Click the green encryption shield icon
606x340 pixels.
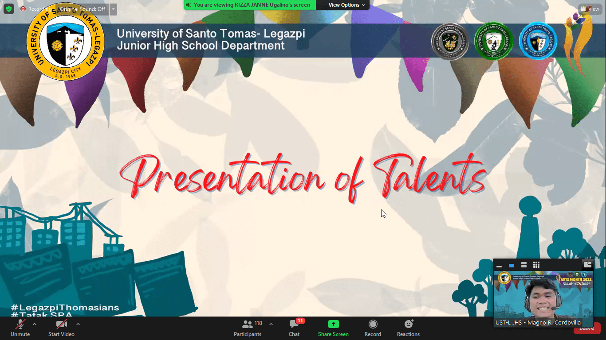click(x=9, y=9)
